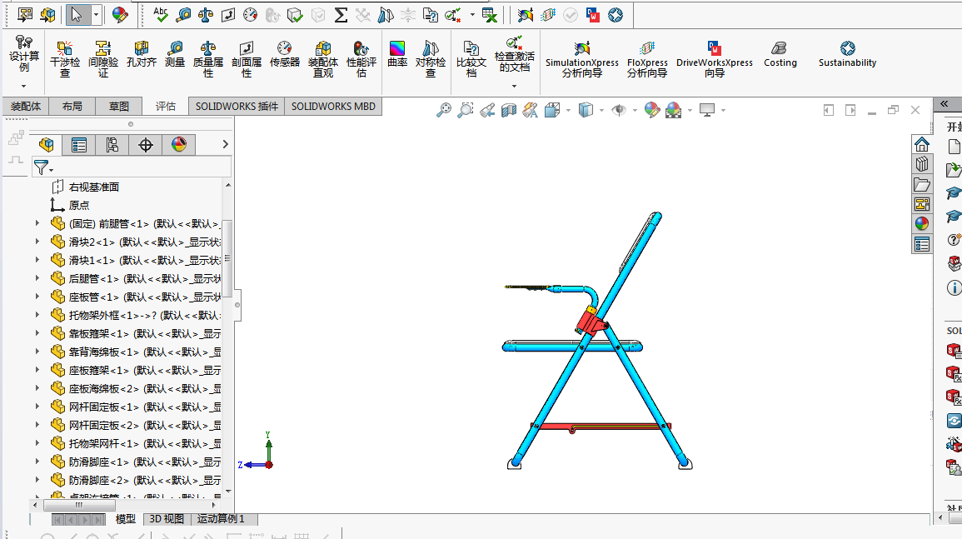Open the Costing tool
This screenshot has width=962, height=539.
[x=780, y=54]
